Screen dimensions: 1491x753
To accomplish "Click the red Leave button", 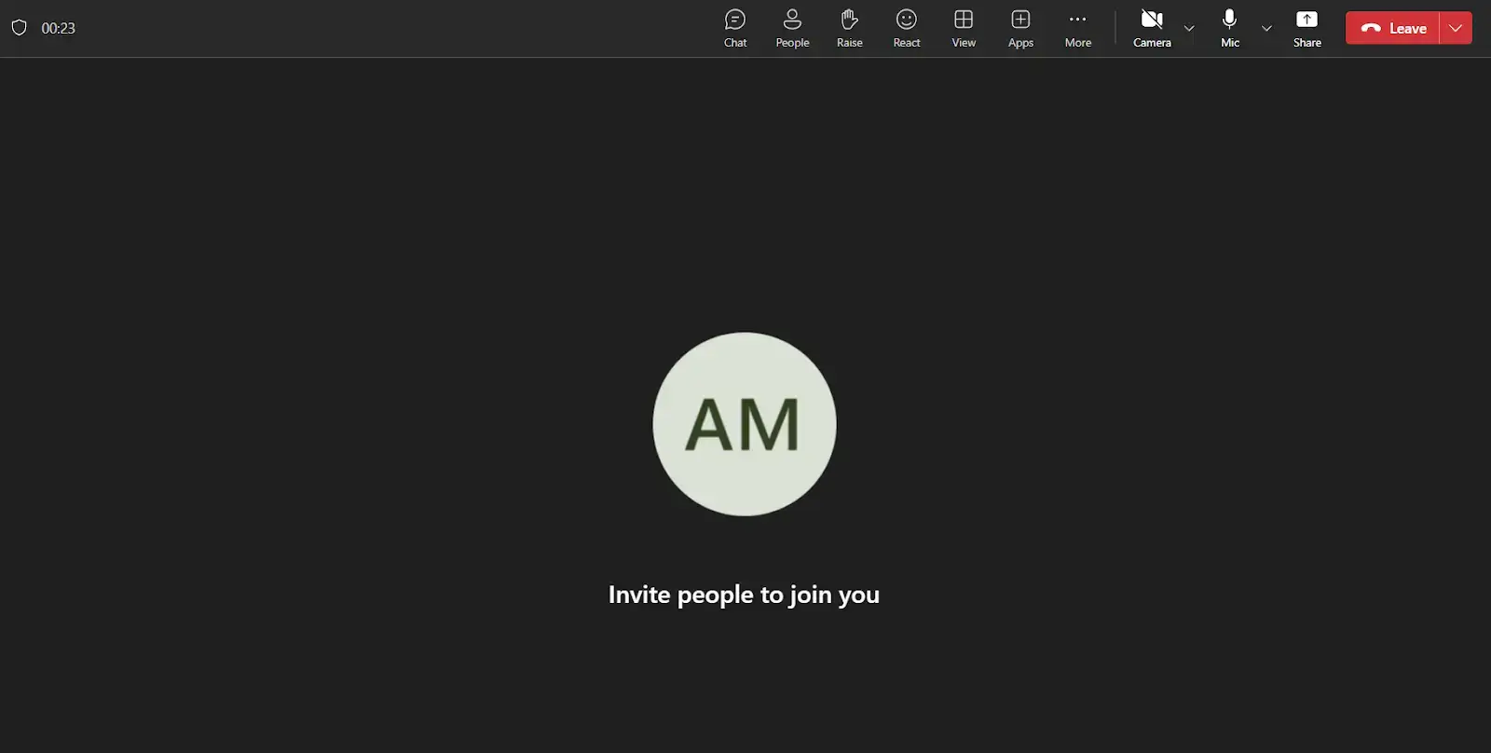I will [x=1393, y=28].
